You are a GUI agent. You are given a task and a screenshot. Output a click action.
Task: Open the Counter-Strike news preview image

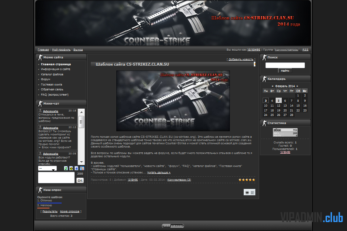click(x=173, y=101)
